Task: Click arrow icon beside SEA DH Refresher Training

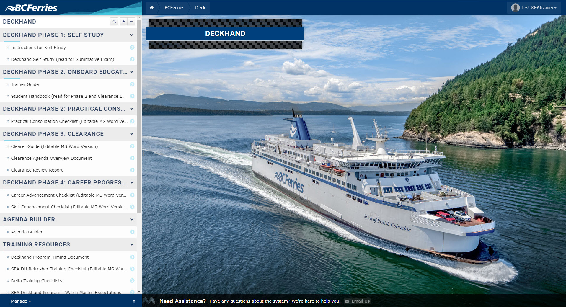Action: click(x=132, y=269)
